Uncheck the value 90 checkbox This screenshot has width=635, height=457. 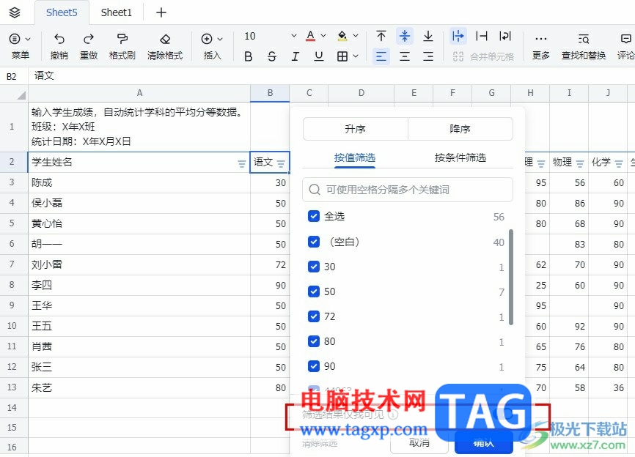click(313, 366)
